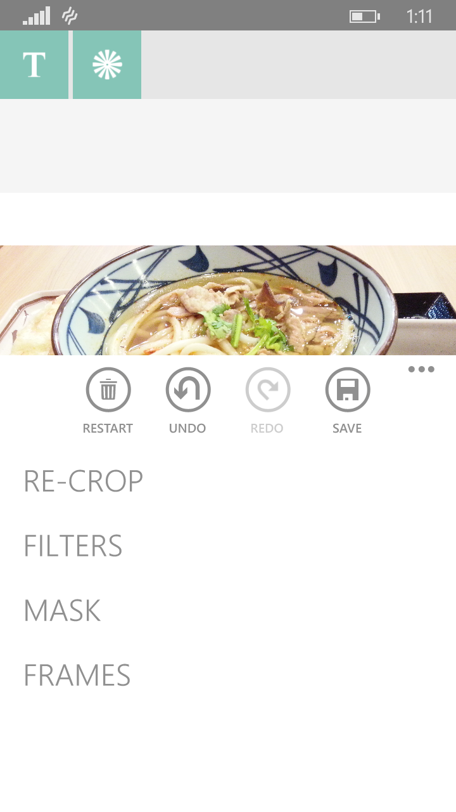456x812 pixels.
Task: Open the FRAMES menu option
Action: [x=77, y=676]
